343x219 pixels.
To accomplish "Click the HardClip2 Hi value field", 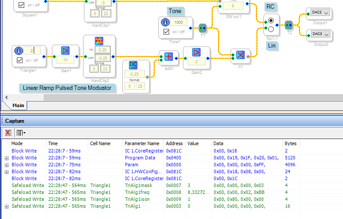I will pyautogui.click(x=103, y=50).
